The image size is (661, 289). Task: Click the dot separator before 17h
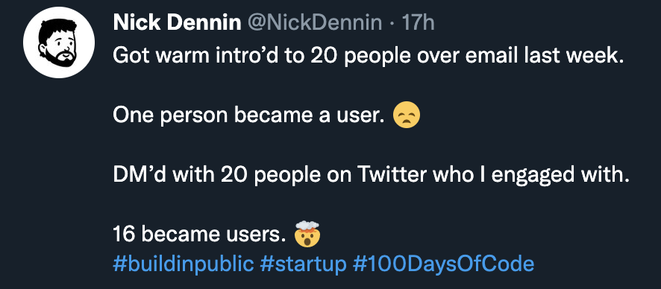tap(392, 24)
